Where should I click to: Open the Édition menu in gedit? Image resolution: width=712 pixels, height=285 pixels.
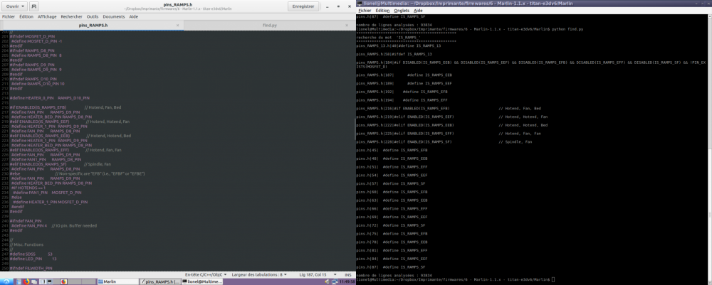click(x=26, y=17)
